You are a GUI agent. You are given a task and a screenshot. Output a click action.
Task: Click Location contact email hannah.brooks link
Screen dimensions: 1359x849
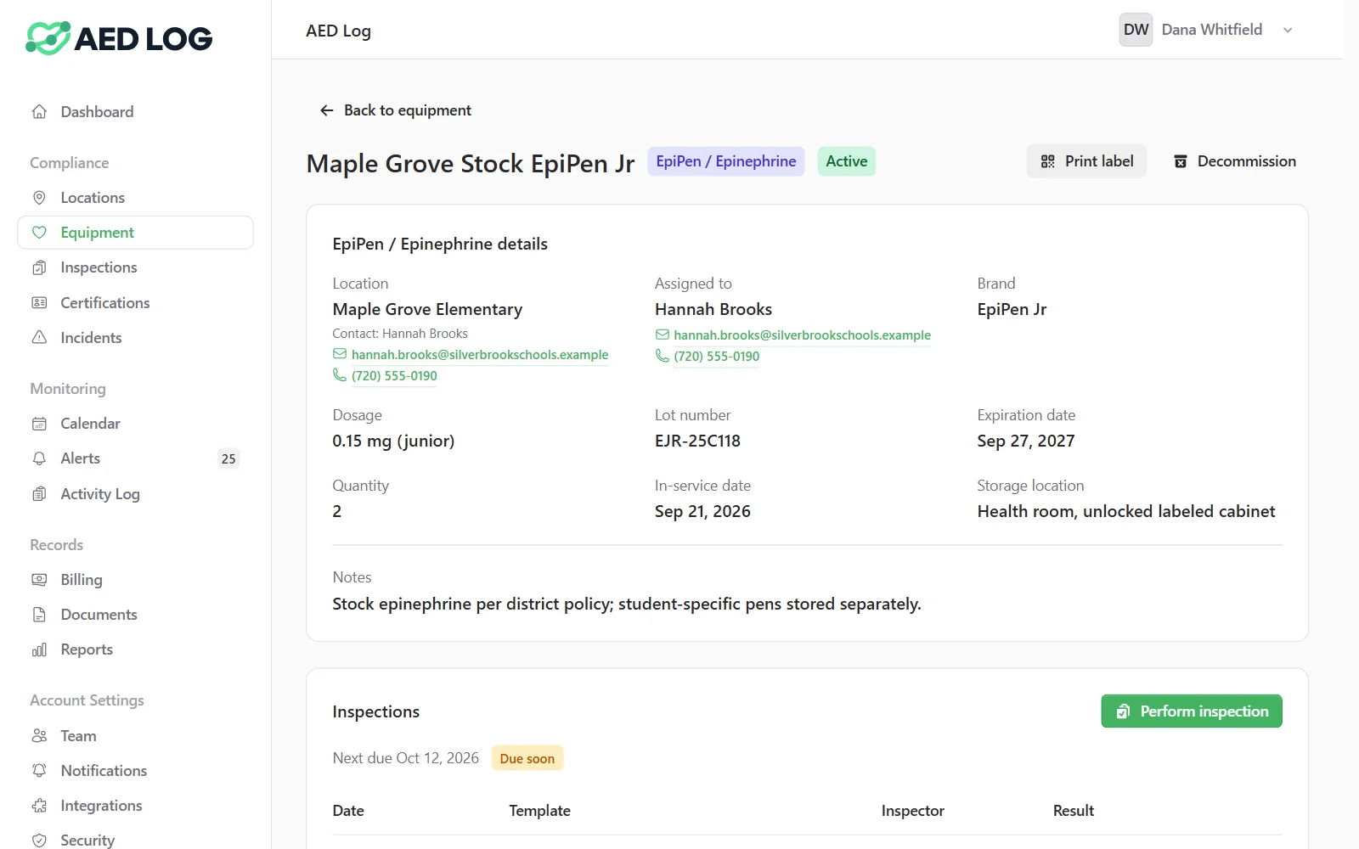pyautogui.click(x=480, y=355)
